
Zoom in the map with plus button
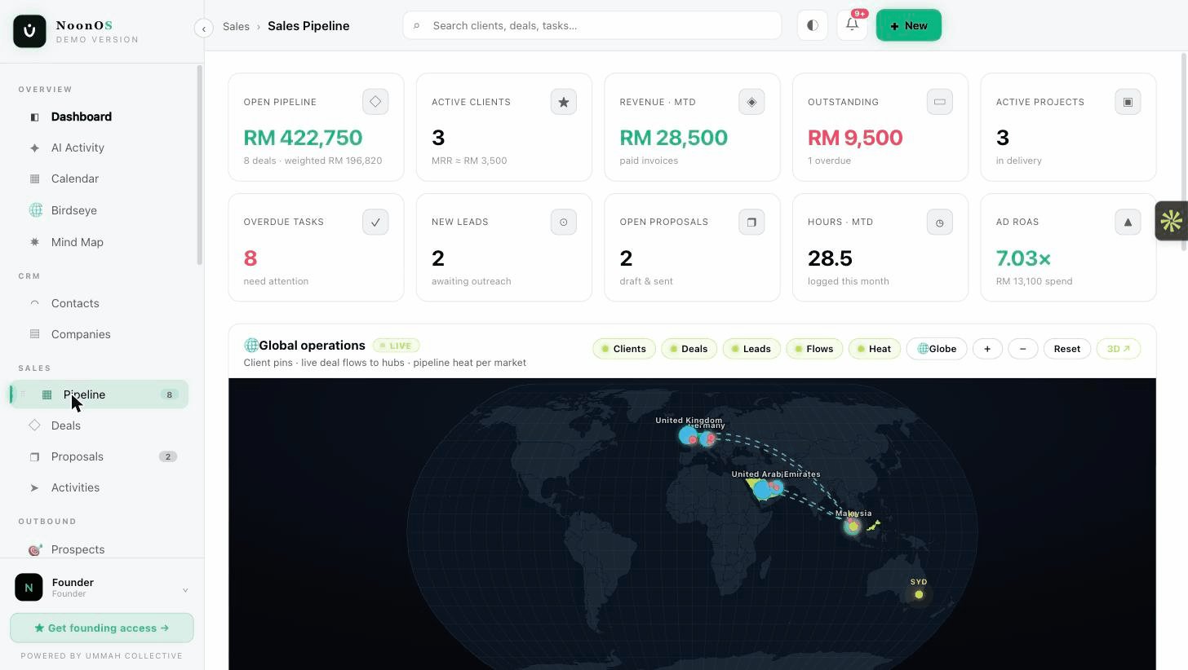click(987, 349)
